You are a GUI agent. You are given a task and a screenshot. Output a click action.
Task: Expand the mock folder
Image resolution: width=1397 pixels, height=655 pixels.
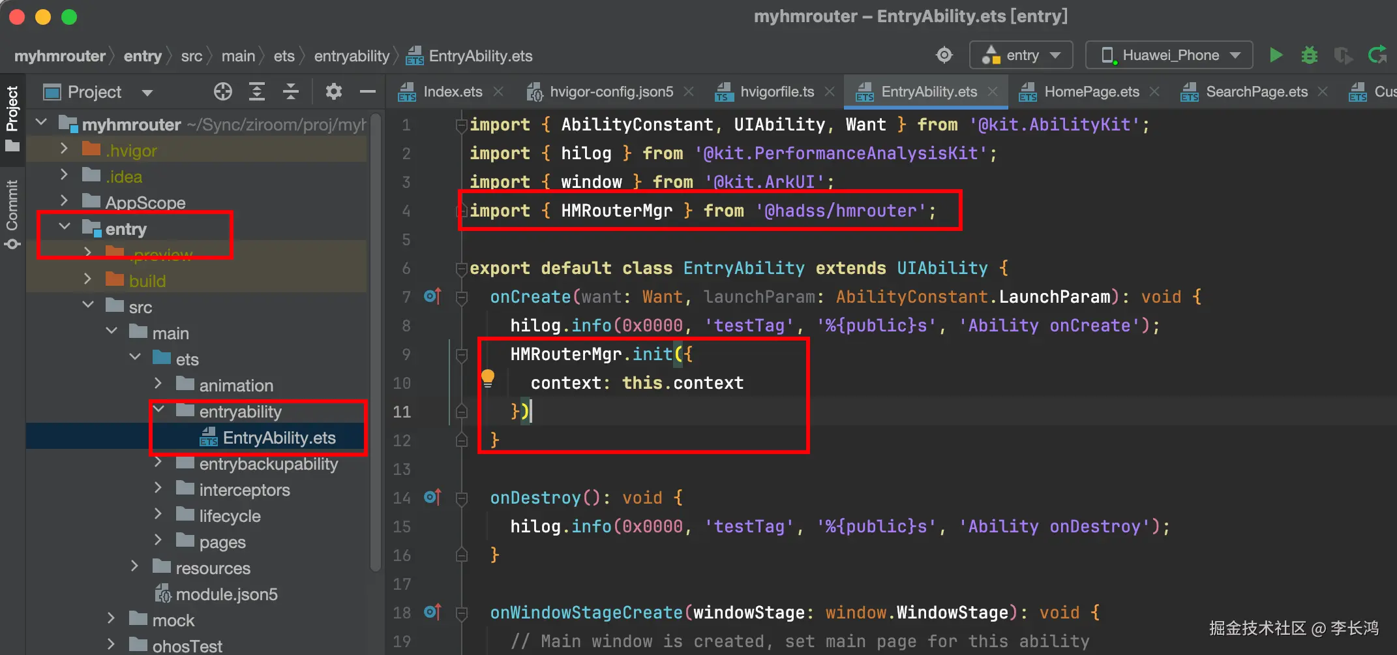pyautogui.click(x=111, y=619)
